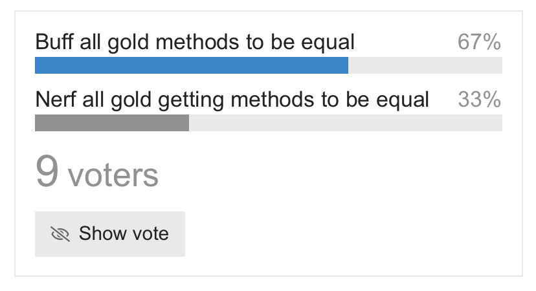
Task: Click the word "equal" in the Nerf option
Action: [x=403, y=100]
